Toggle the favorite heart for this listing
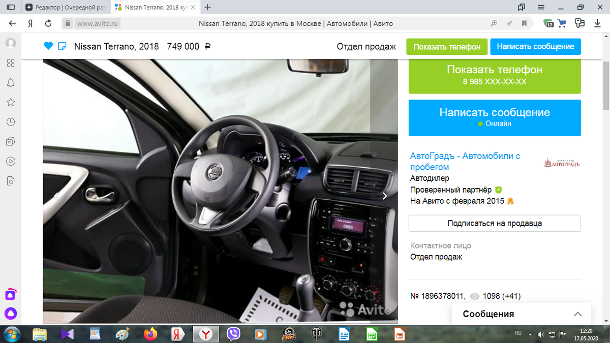The width and height of the screenshot is (610, 343). (x=48, y=46)
